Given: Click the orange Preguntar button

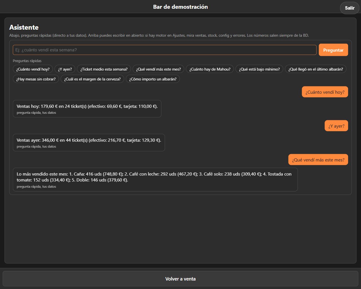Looking at the screenshot, I should click(333, 50).
